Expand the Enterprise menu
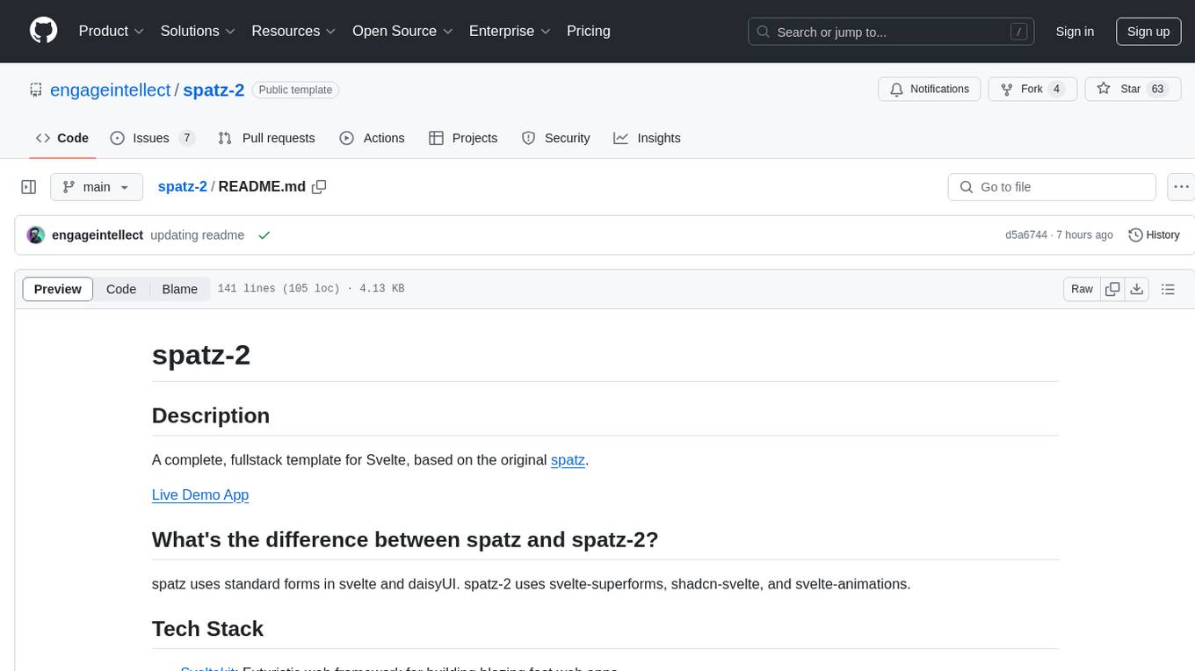This screenshot has height=671, width=1195. pos(510,31)
